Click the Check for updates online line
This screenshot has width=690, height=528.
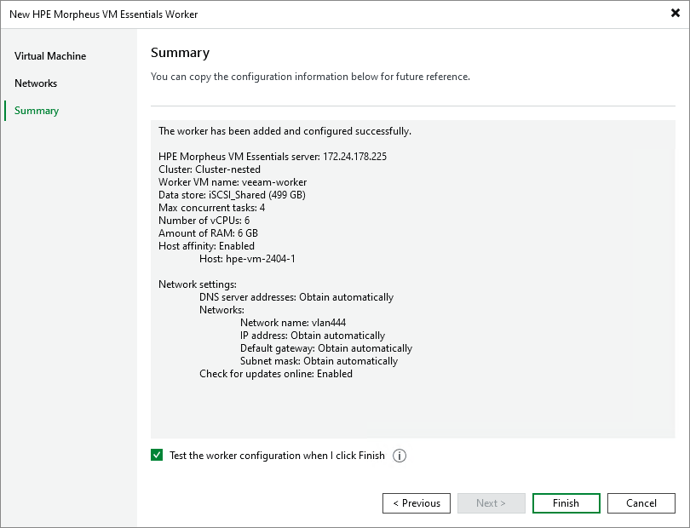click(x=276, y=374)
